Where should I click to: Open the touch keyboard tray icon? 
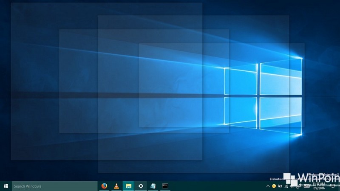pyautogui.click(x=306, y=186)
